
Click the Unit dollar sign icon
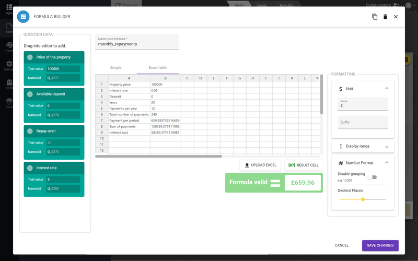pyautogui.click(x=341, y=89)
